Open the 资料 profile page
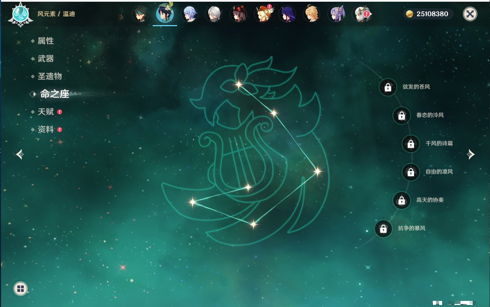This screenshot has height=307, width=490. (45, 129)
